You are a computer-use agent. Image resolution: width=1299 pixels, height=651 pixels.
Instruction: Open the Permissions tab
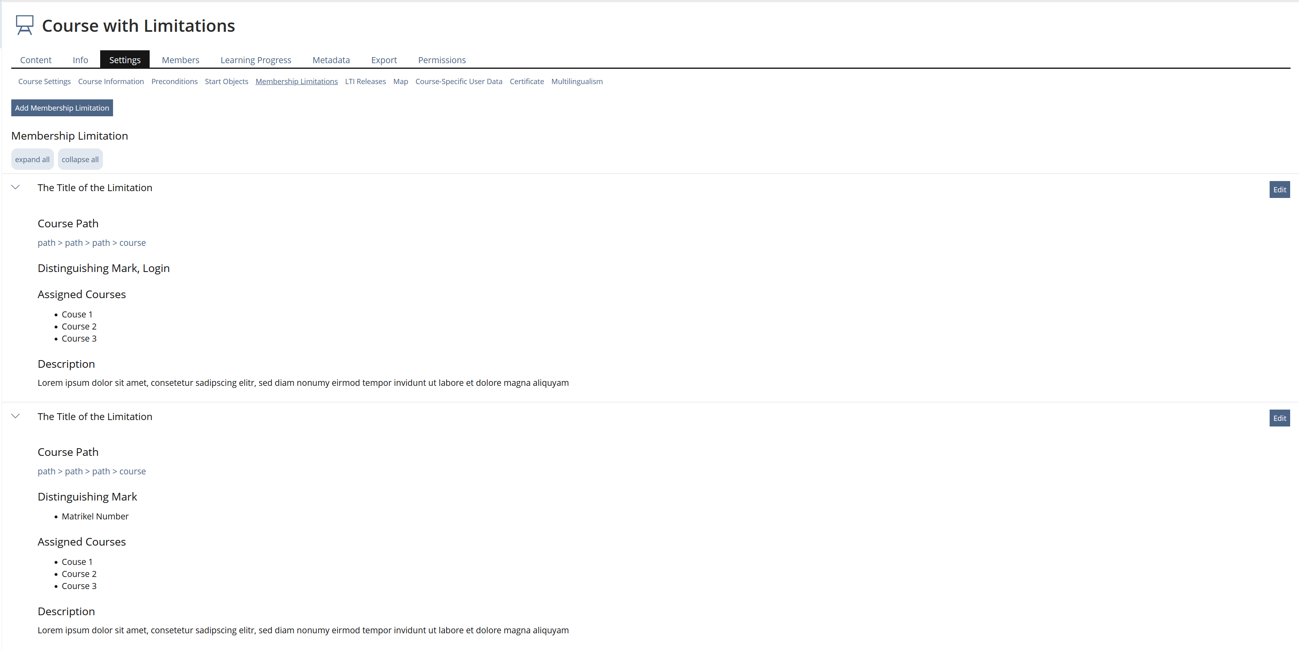(442, 60)
